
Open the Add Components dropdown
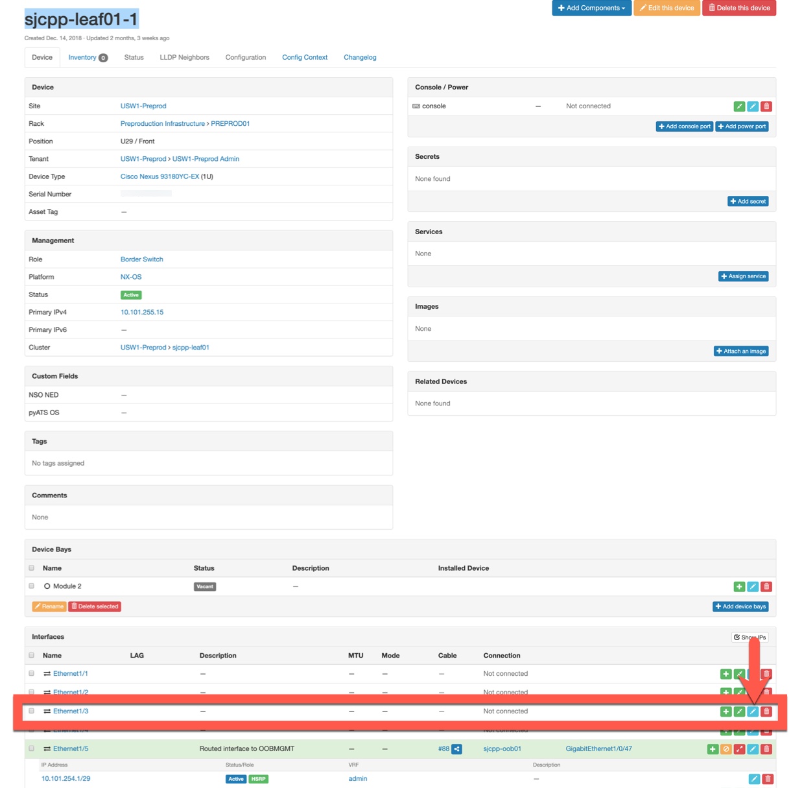[x=591, y=8]
